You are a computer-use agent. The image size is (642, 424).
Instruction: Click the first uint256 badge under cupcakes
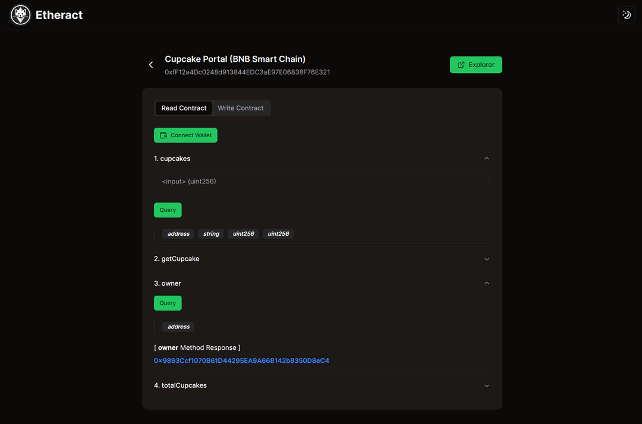[x=243, y=233]
